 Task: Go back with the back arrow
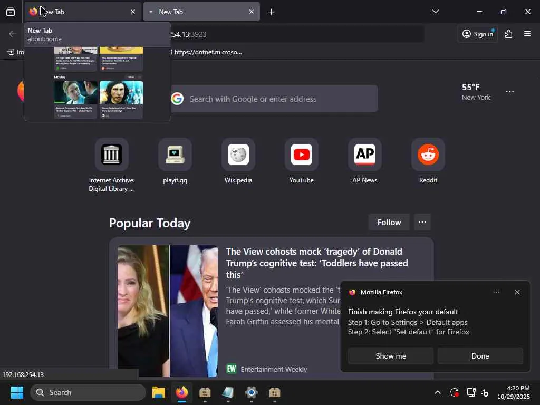(x=13, y=34)
